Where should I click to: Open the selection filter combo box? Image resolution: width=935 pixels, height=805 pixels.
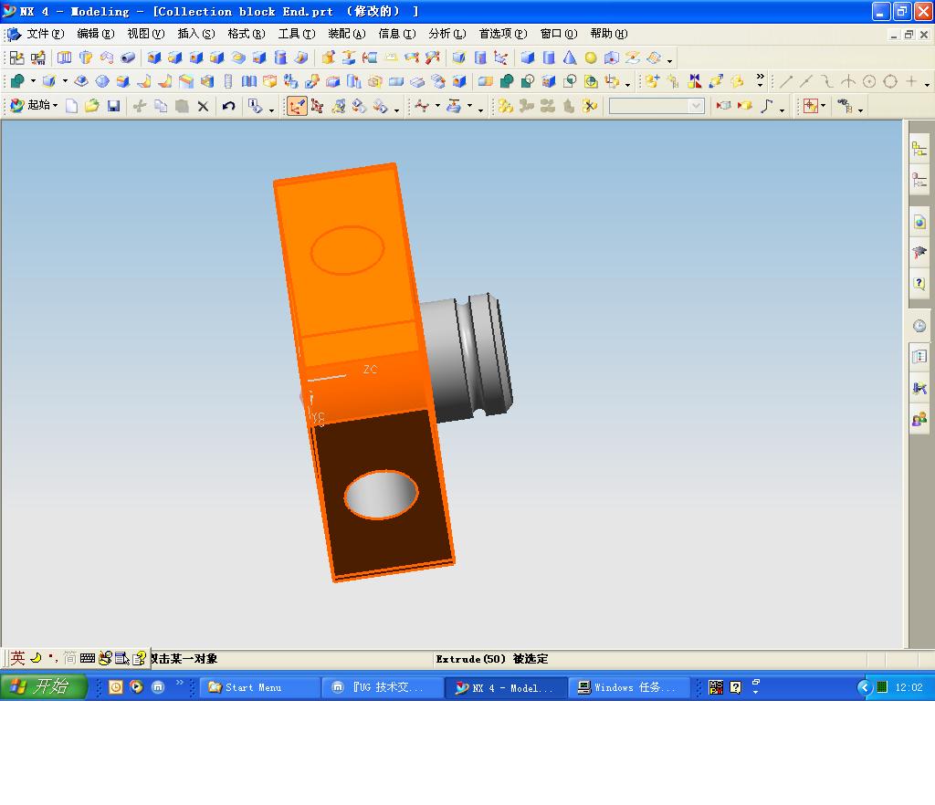[x=656, y=105]
